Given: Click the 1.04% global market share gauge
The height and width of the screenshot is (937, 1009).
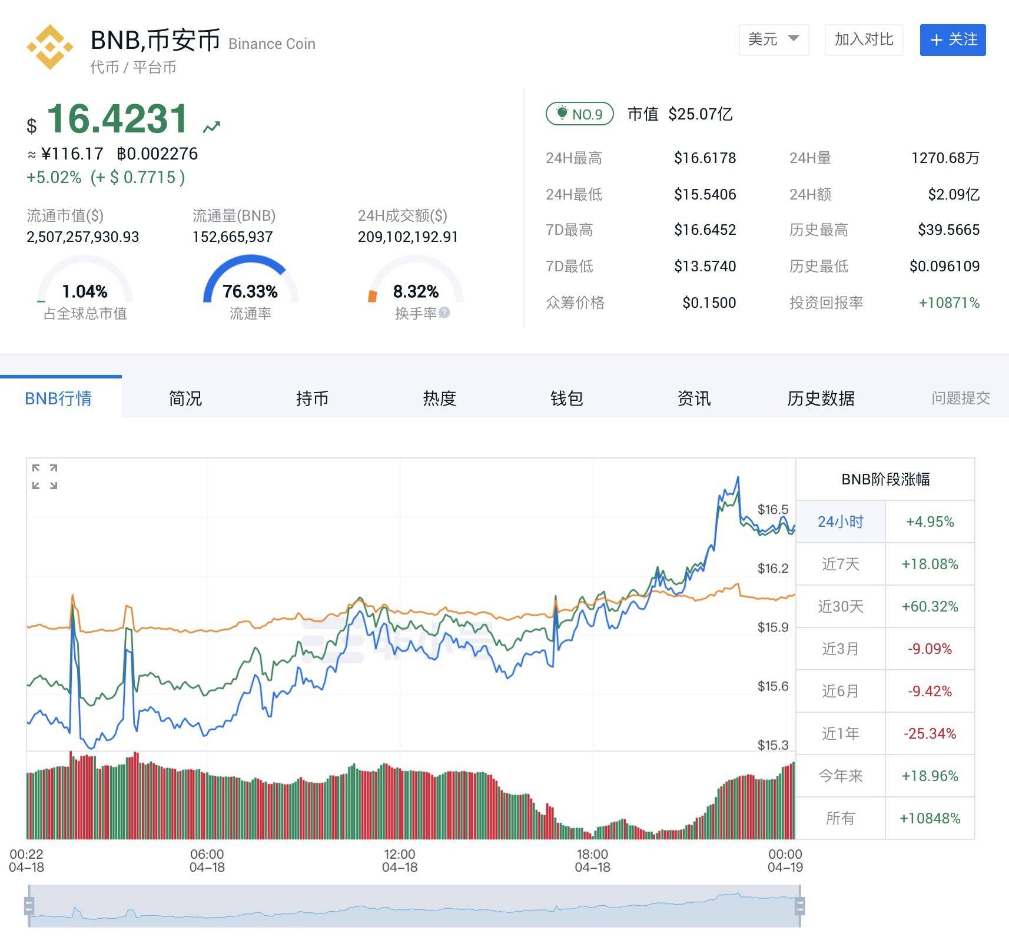Looking at the screenshot, I should coord(85,280).
